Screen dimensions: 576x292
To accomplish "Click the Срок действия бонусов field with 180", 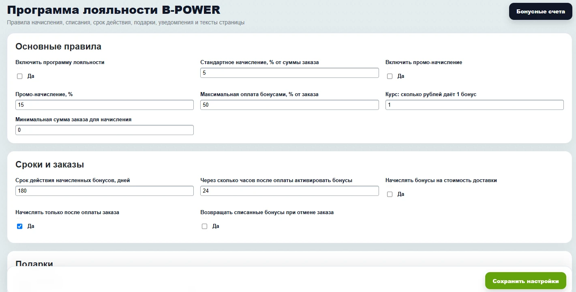I will coord(105,191).
